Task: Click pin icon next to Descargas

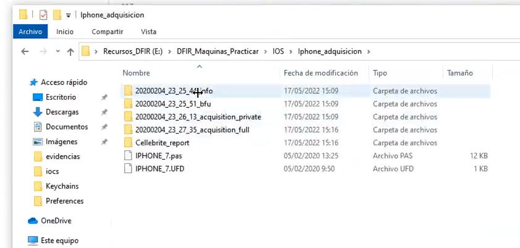Action: [x=104, y=113]
